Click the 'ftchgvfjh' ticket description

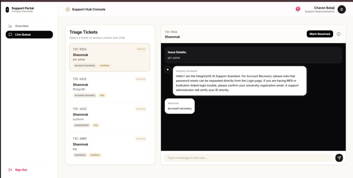coord(79,89)
